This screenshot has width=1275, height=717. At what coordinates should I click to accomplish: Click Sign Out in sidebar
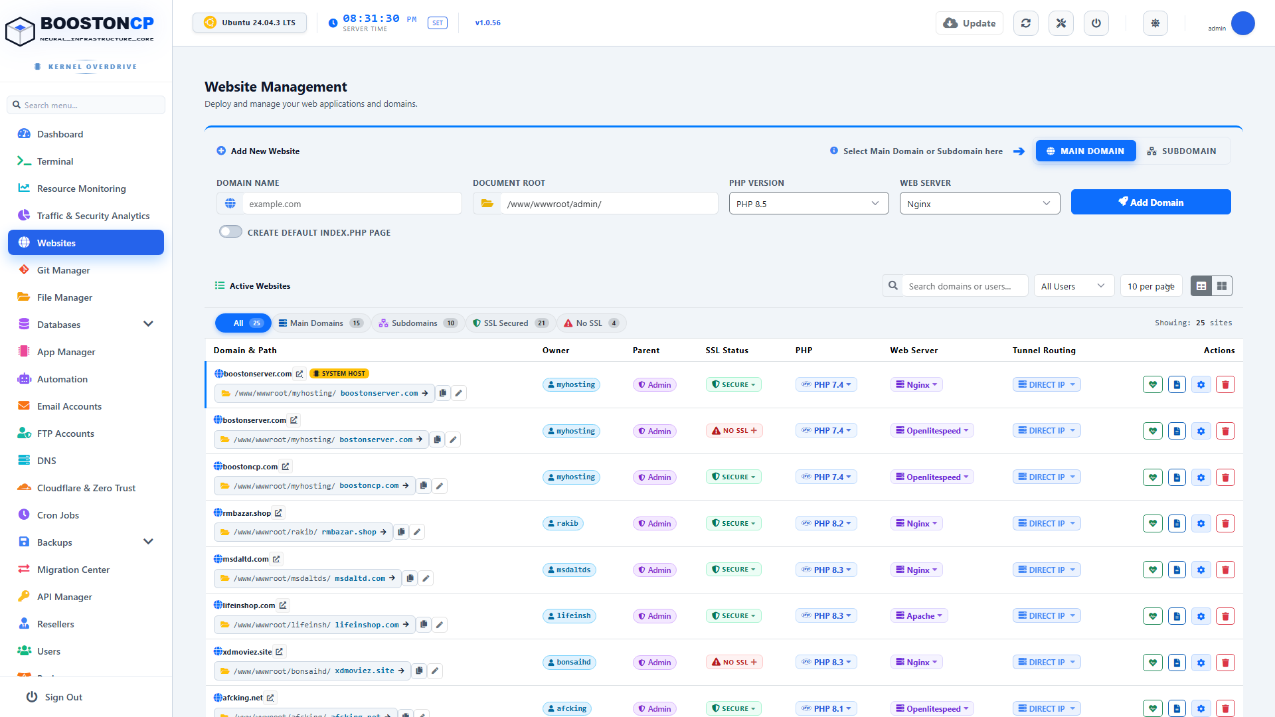pyautogui.click(x=54, y=697)
